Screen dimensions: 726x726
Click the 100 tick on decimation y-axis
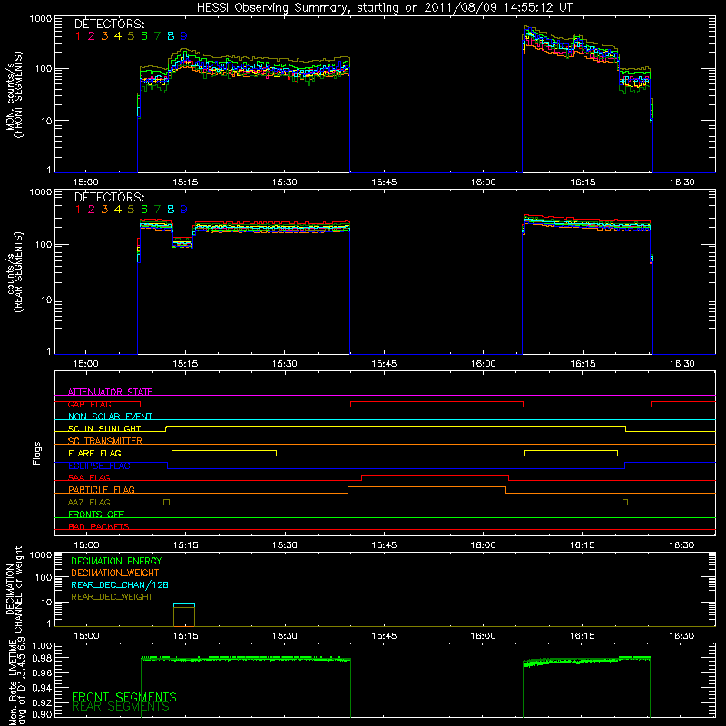click(x=44, y=577)
